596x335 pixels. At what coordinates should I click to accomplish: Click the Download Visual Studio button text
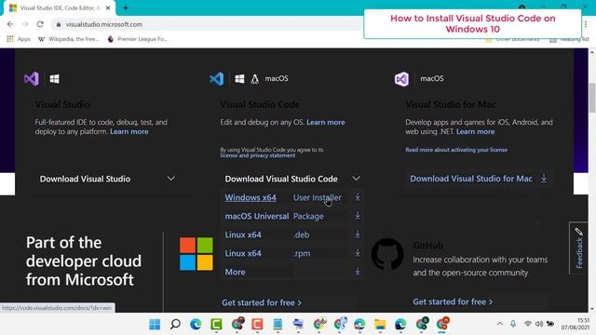tap(85, 179)
